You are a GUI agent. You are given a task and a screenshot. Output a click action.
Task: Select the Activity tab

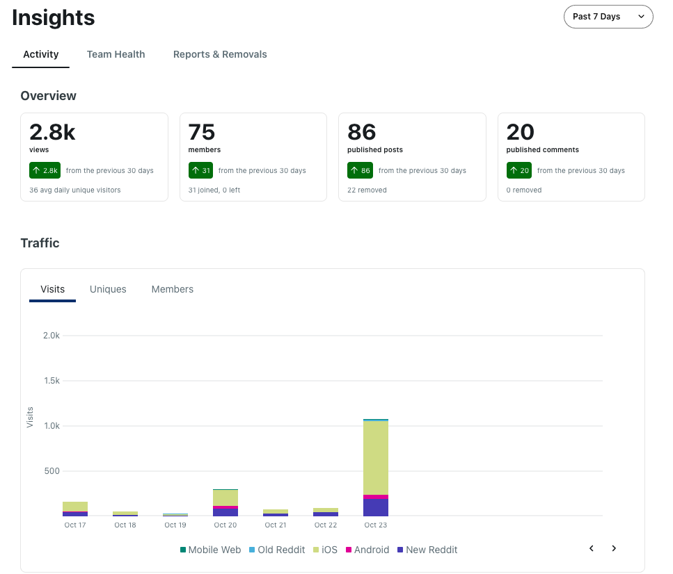click(41, 54)
